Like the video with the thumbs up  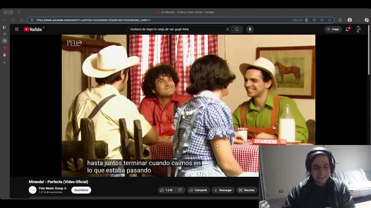click(166, 190)
